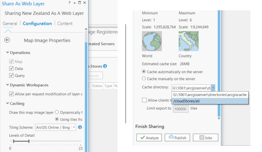Select Cache manually on the server
This screenshot has width=262, height=152.
click(x=144, y=78)
